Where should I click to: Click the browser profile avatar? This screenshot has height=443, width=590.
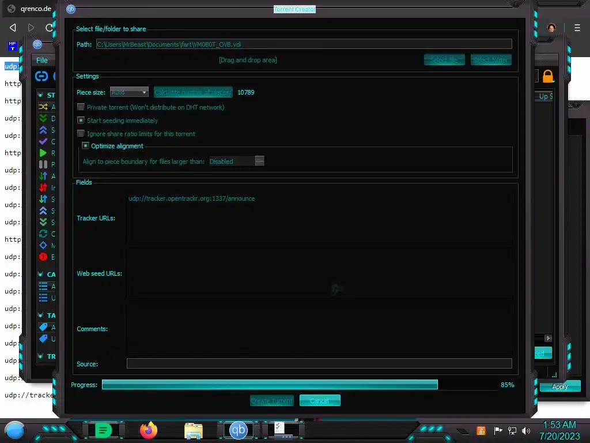551,28
